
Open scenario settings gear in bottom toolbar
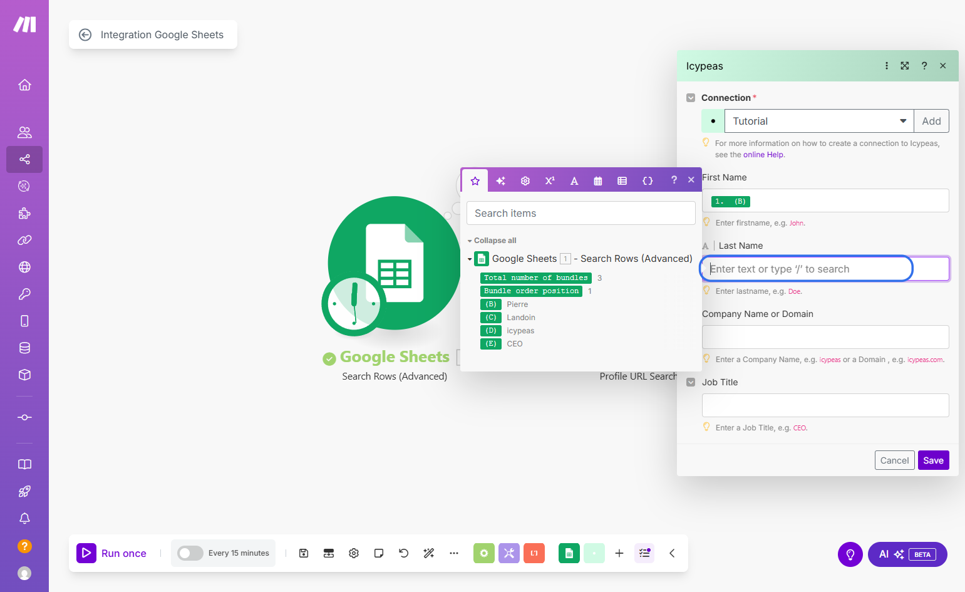[354, 553]
